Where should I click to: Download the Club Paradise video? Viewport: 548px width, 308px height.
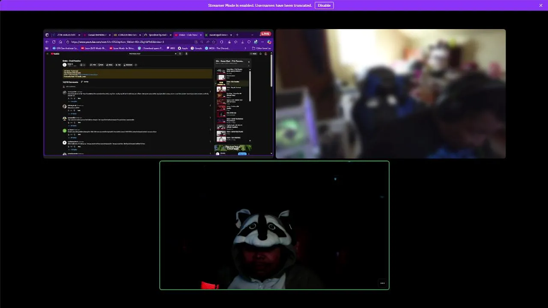[x=128, y=65]
